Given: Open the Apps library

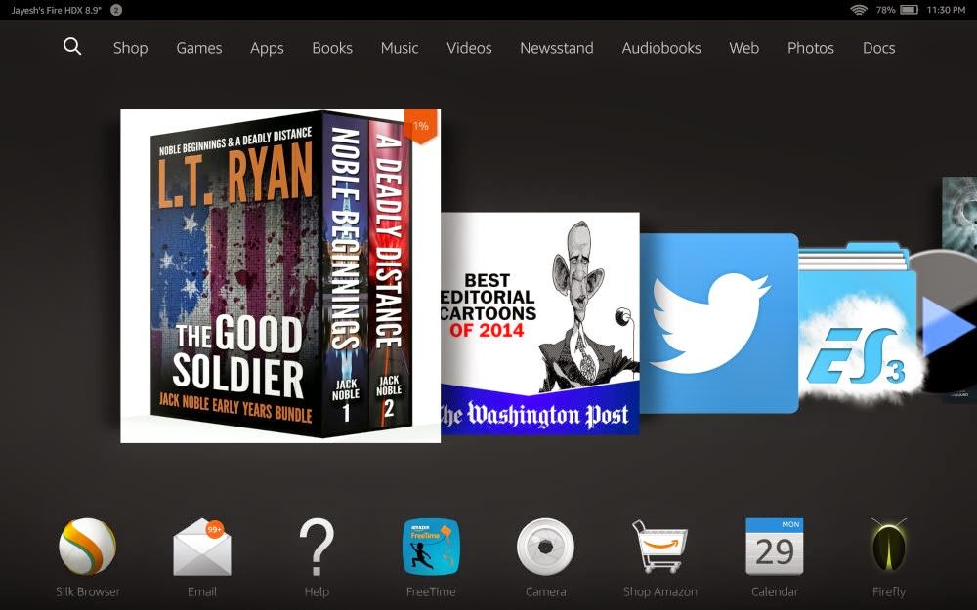Looking at the screenshot, I should point(267,49).
